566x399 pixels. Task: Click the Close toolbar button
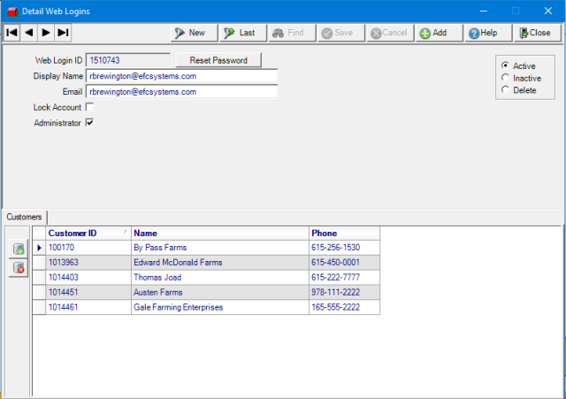(536, 33)
